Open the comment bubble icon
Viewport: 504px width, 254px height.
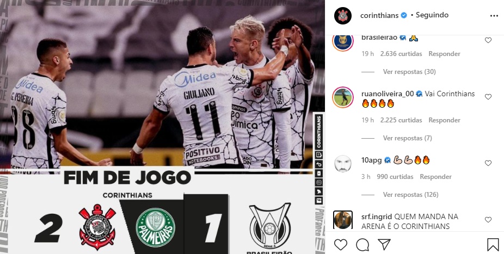362,245
